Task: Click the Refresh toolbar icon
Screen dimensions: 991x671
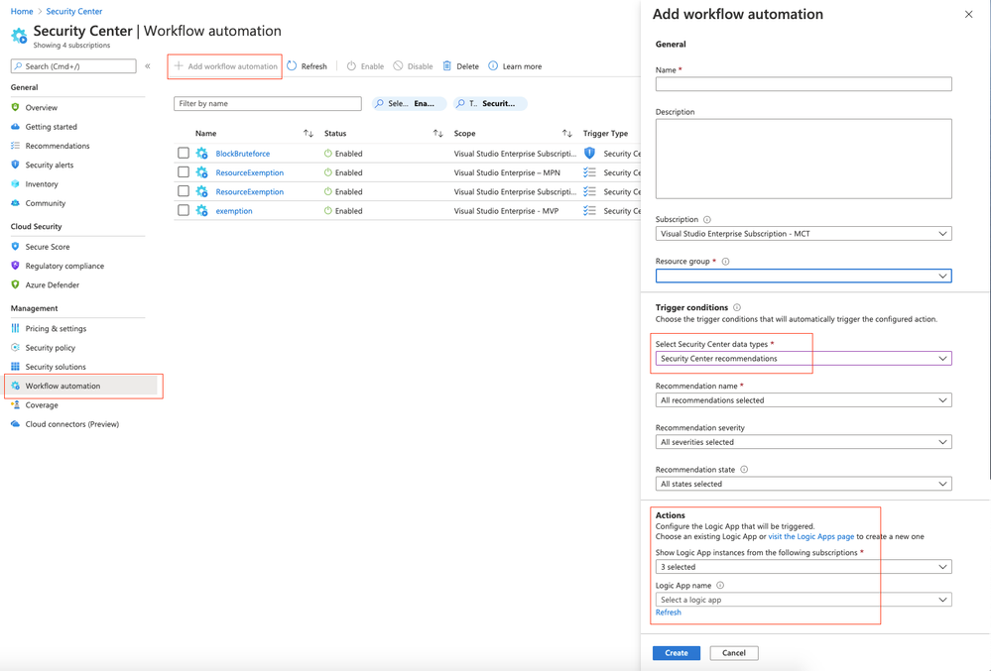Action: (x=292, y=65)
